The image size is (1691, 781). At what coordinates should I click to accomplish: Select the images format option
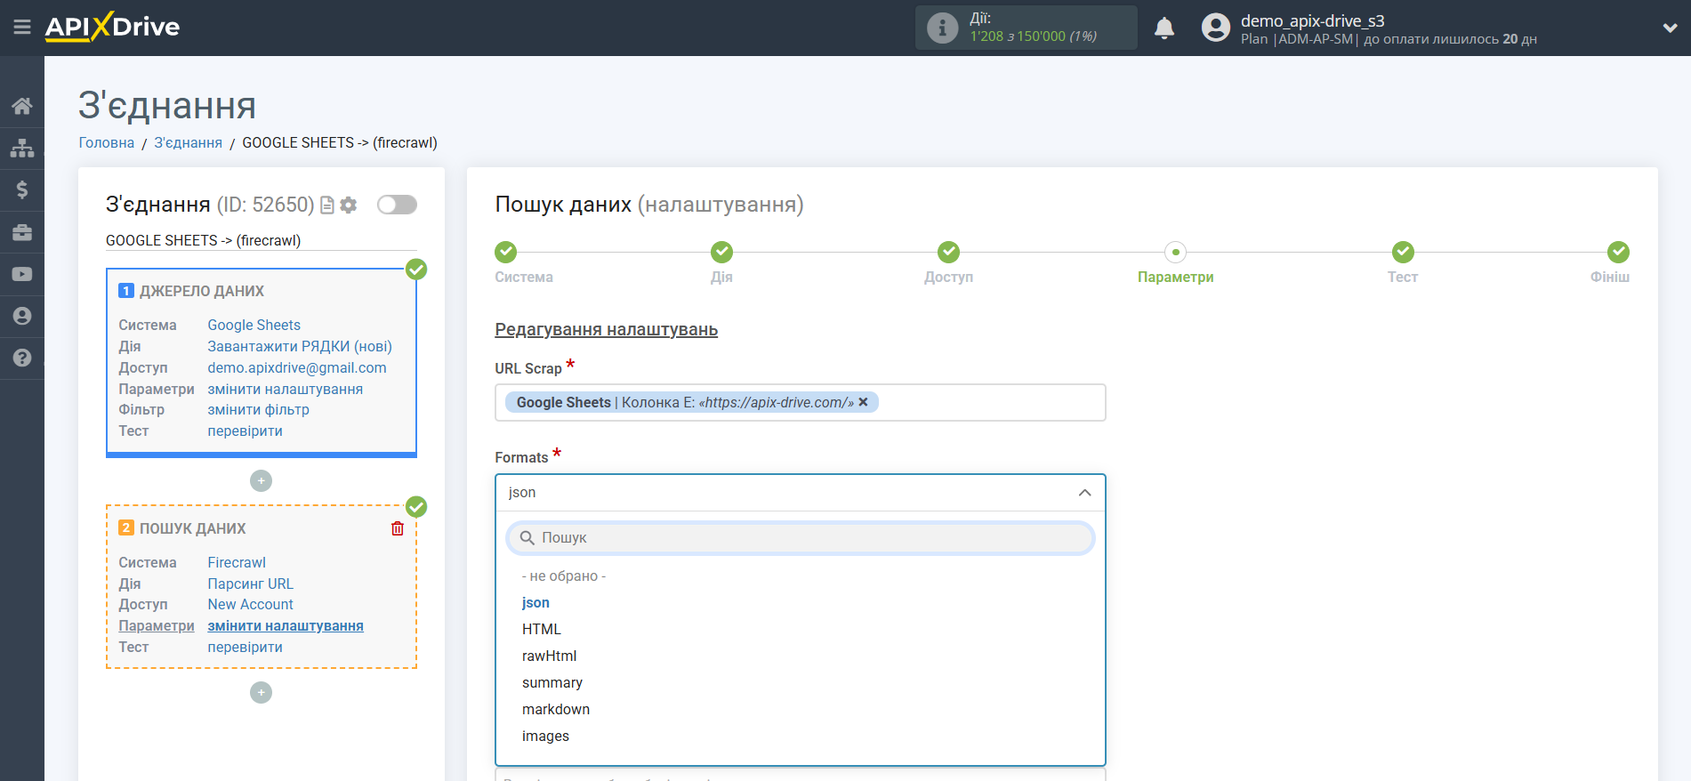pyautogui.click(x=545, y=737)
